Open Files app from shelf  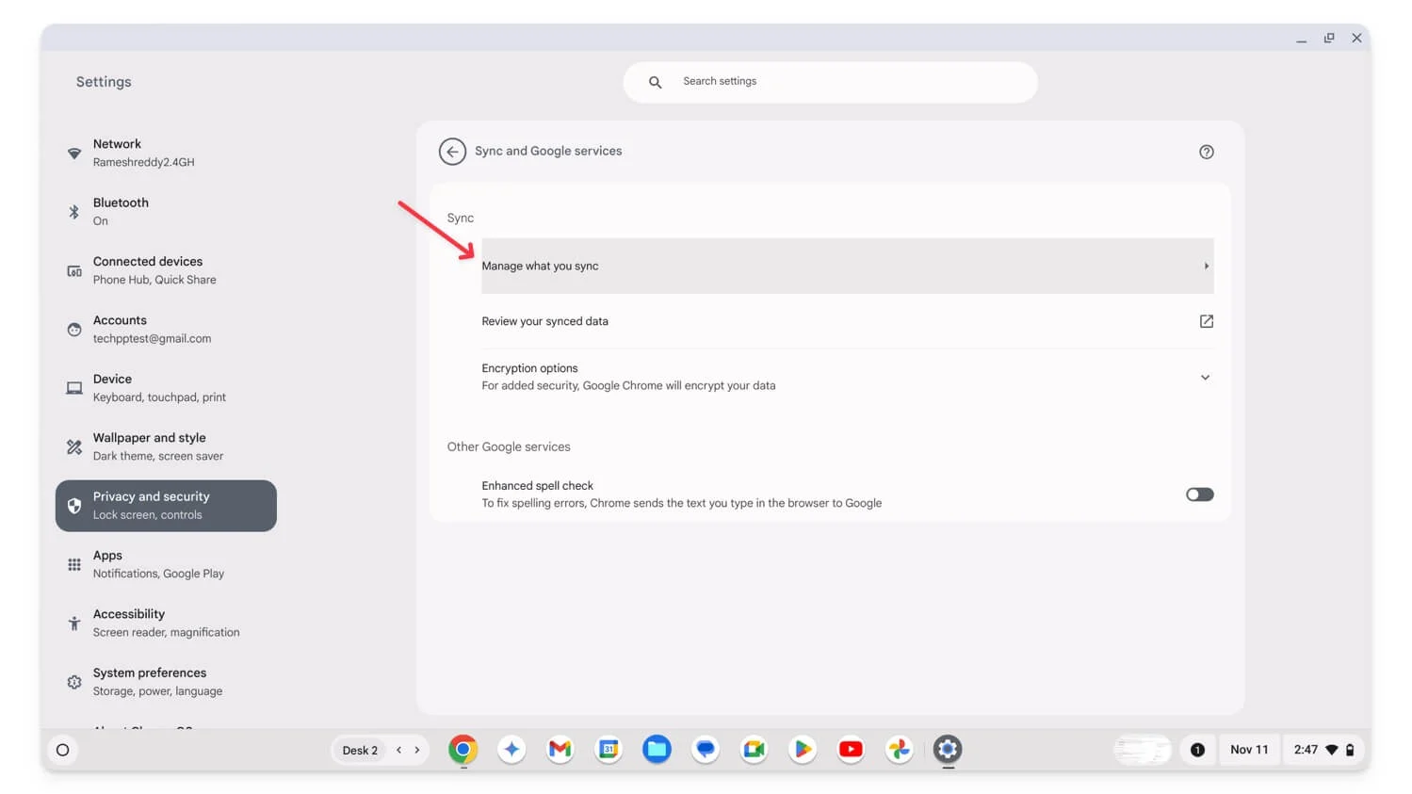(x=657, y=750)
